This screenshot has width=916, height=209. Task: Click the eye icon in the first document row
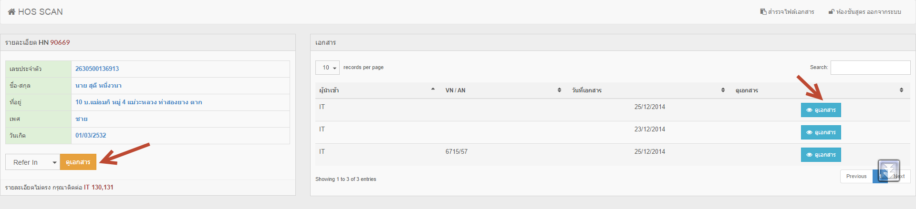(809, 110)
